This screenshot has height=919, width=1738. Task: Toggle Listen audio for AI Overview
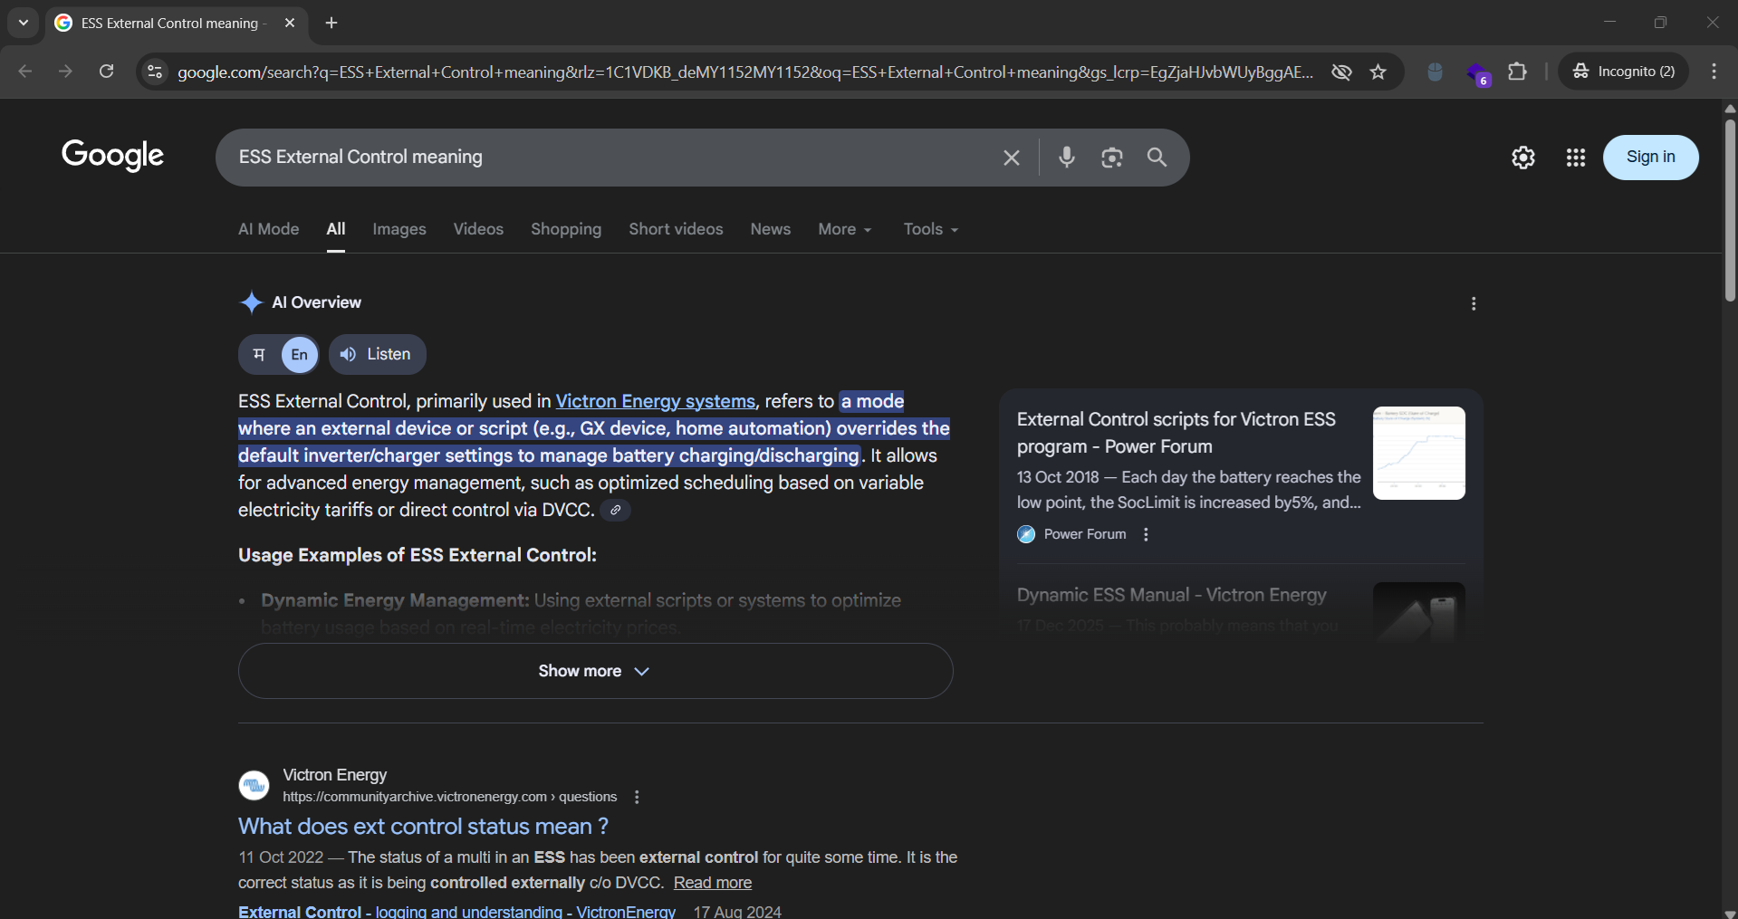pos(377,355)
